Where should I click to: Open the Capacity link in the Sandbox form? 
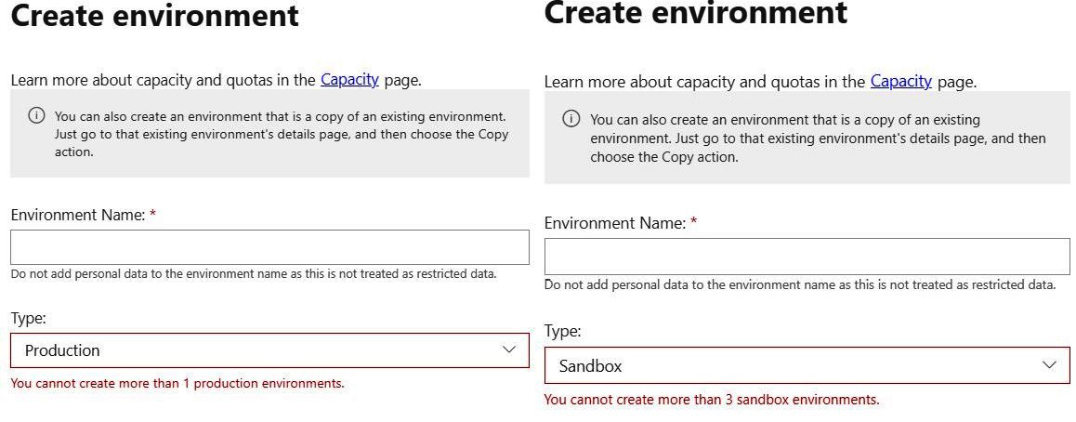click(901, 82)
